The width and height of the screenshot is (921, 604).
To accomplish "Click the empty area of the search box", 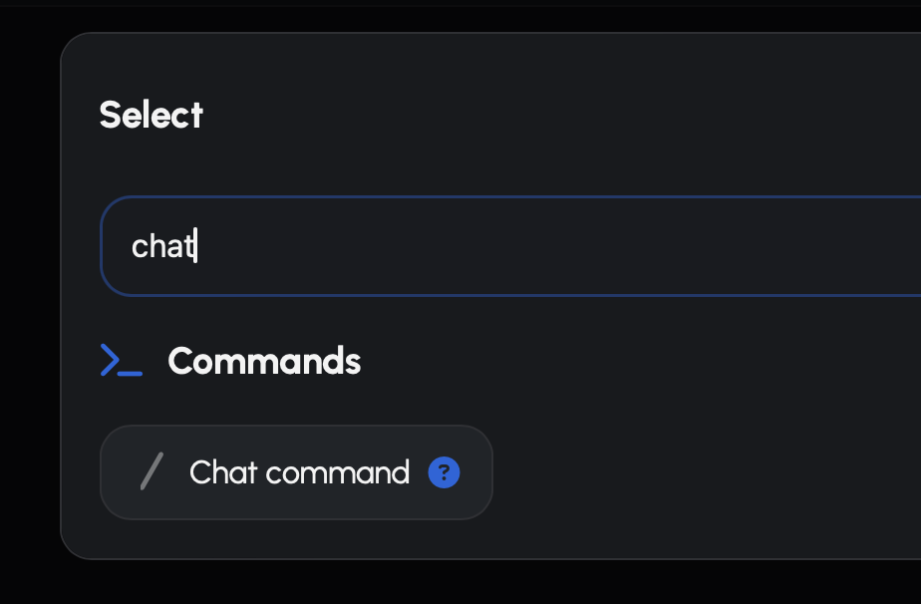I will [x=598, y=246].
